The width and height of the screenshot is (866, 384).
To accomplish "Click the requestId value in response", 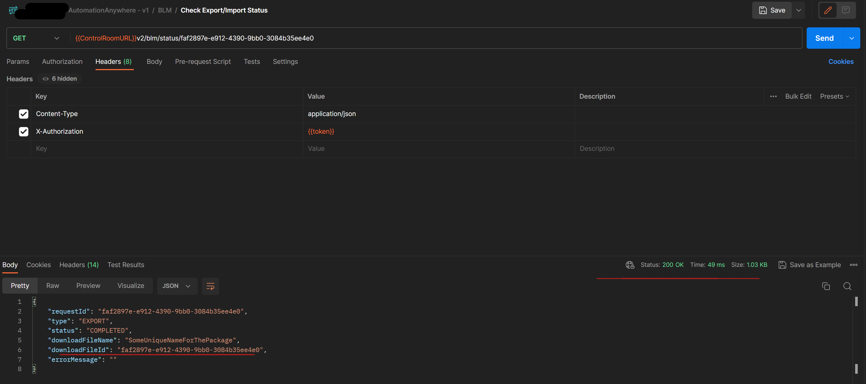I will pyautogui.click(x=171, y=311).
